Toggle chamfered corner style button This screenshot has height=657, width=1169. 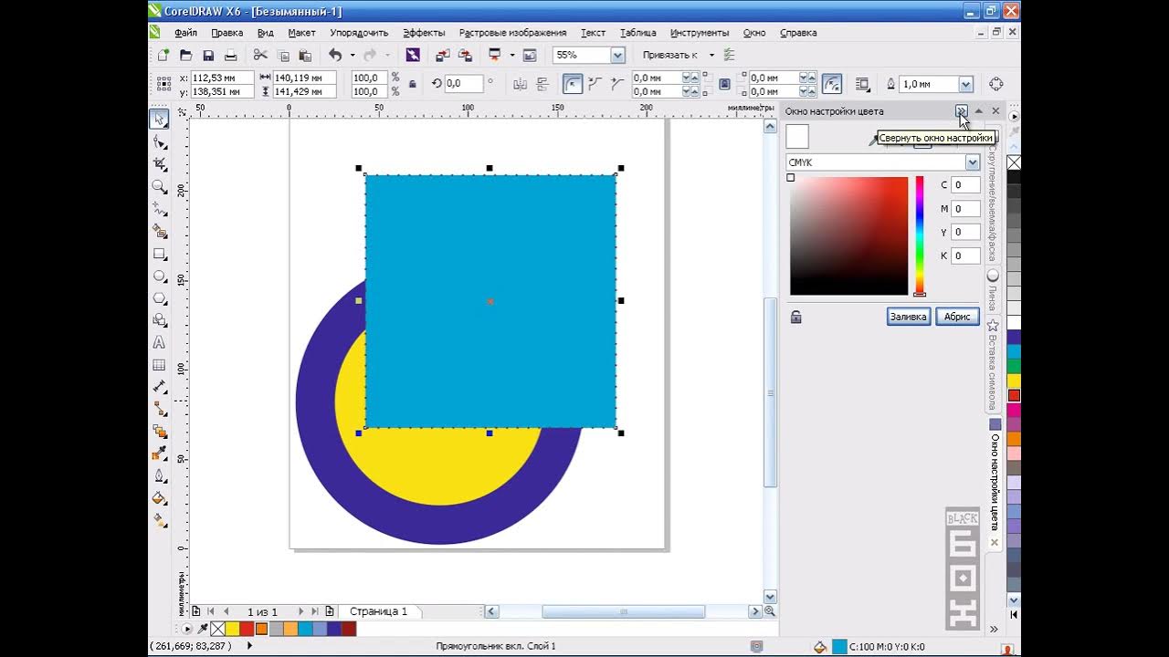(617, 84)
